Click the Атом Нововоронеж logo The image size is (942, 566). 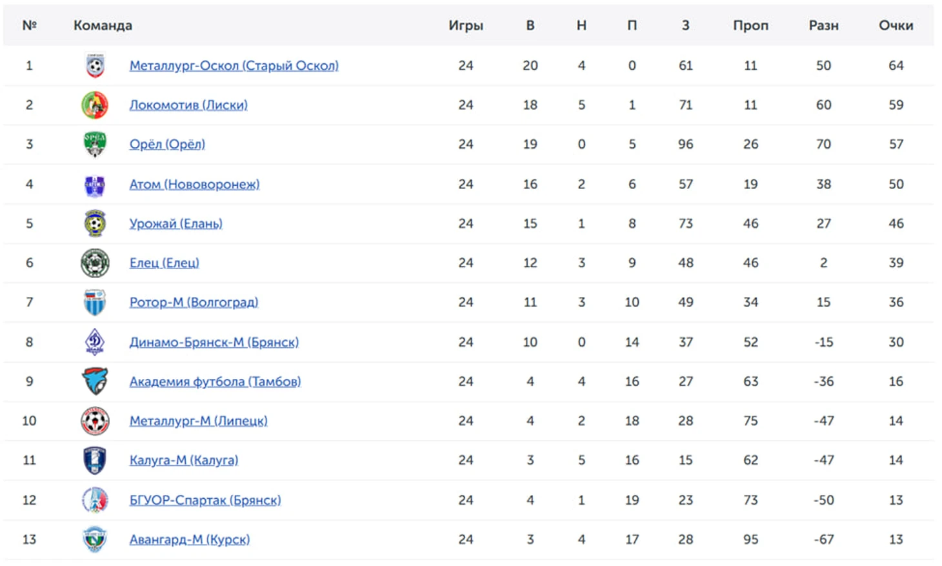coord(95,185)
